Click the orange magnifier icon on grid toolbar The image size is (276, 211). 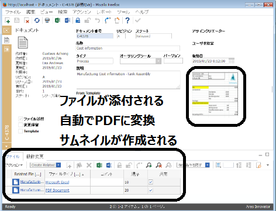point(258,165)
